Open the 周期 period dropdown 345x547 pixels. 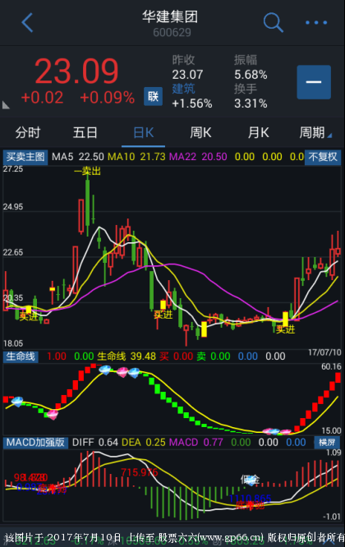coord(315,133)
